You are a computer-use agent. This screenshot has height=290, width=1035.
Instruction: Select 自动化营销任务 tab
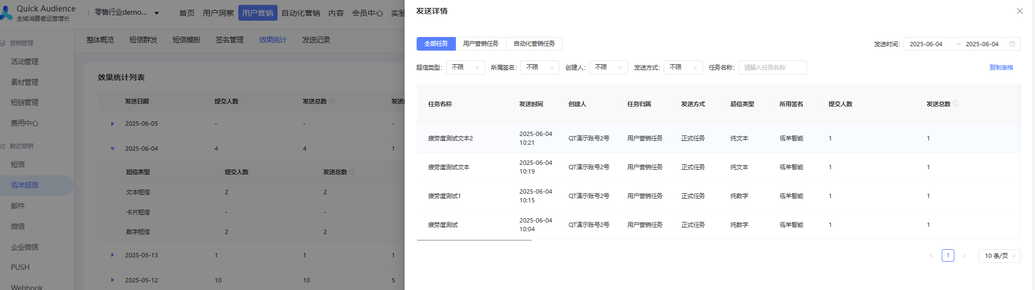[x=534, y=44]
